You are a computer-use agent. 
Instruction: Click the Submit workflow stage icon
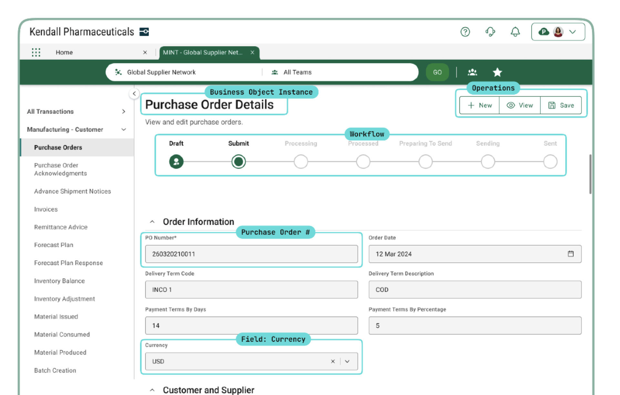coord(238,161)
